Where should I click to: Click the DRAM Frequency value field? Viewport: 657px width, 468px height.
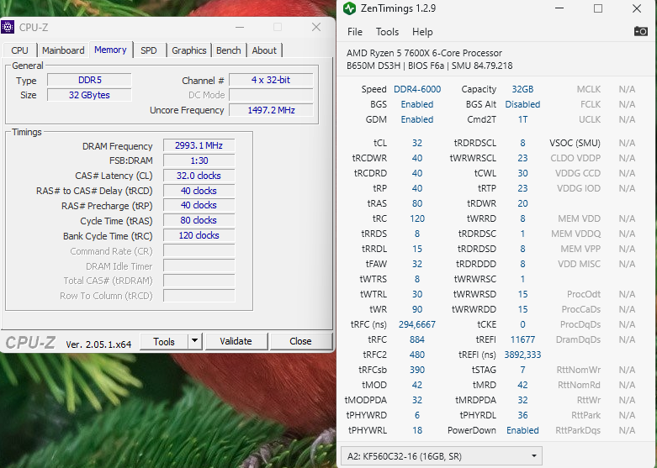198,145
